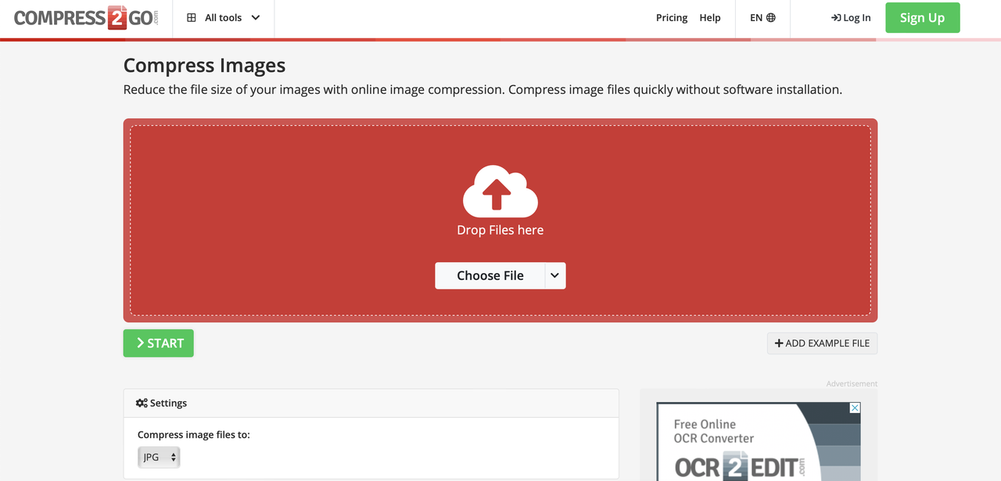Click the Compress image files to label
Image resolution: width=1001 pixels, height=481 pixels.
(194, 434)
